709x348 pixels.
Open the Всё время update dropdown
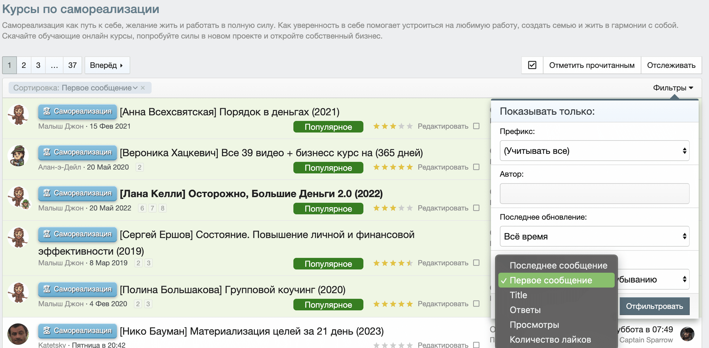pyautogui.click(x=594, y=236)
